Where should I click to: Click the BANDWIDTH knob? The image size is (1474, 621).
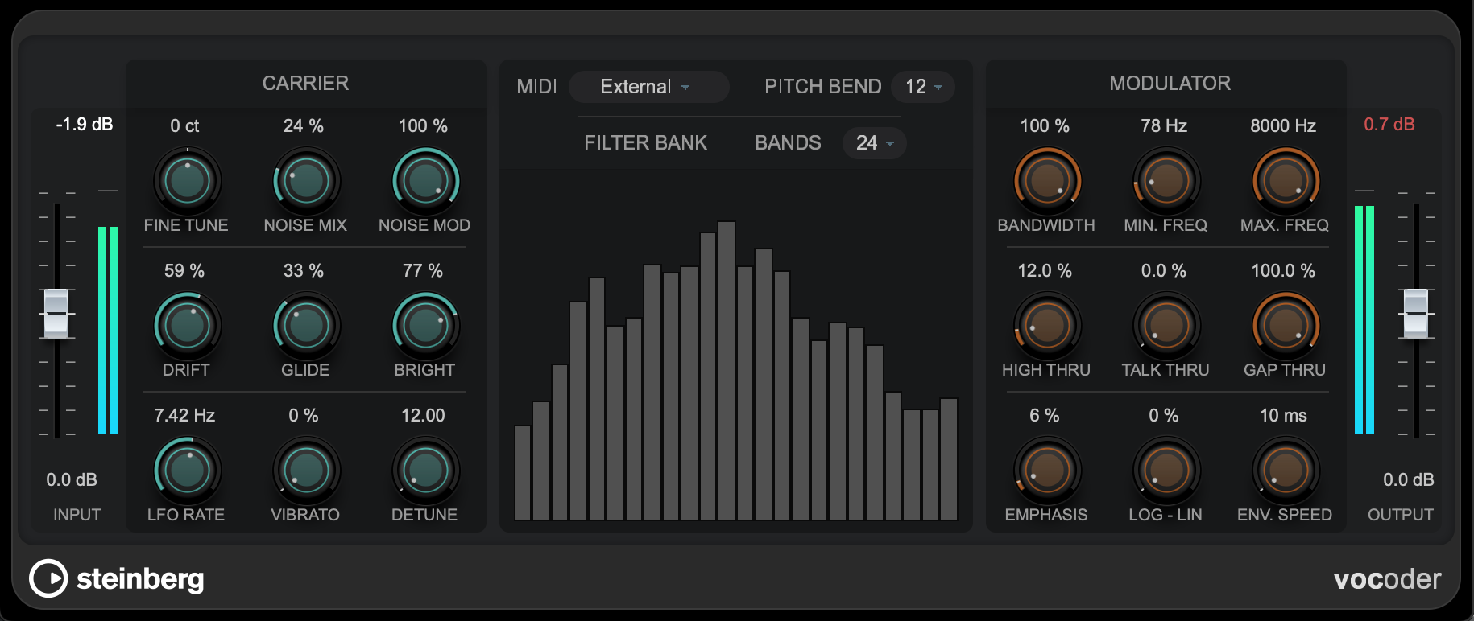pyautogui.click(x=1047, y=181)
